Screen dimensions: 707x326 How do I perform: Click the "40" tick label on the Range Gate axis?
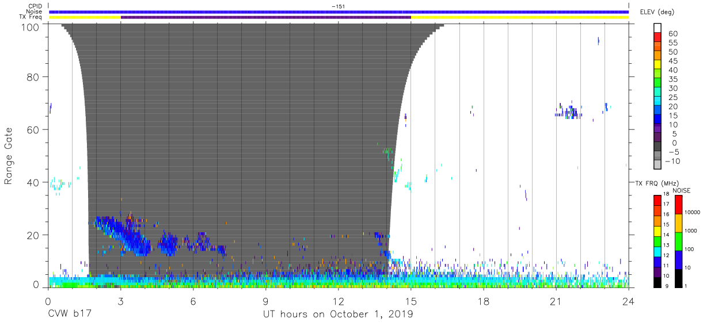point(33,182)
